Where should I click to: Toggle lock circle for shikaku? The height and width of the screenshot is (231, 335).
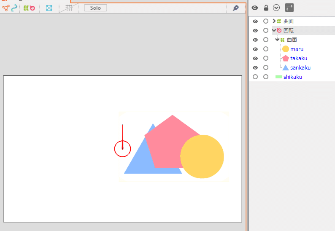tap(266, 77)
